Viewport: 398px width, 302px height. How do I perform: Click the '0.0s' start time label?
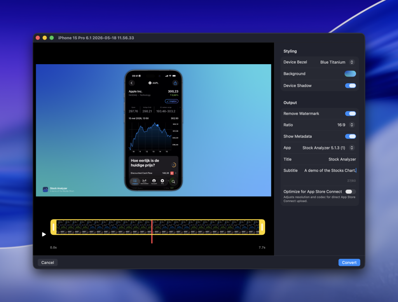[x=53, y=248]
